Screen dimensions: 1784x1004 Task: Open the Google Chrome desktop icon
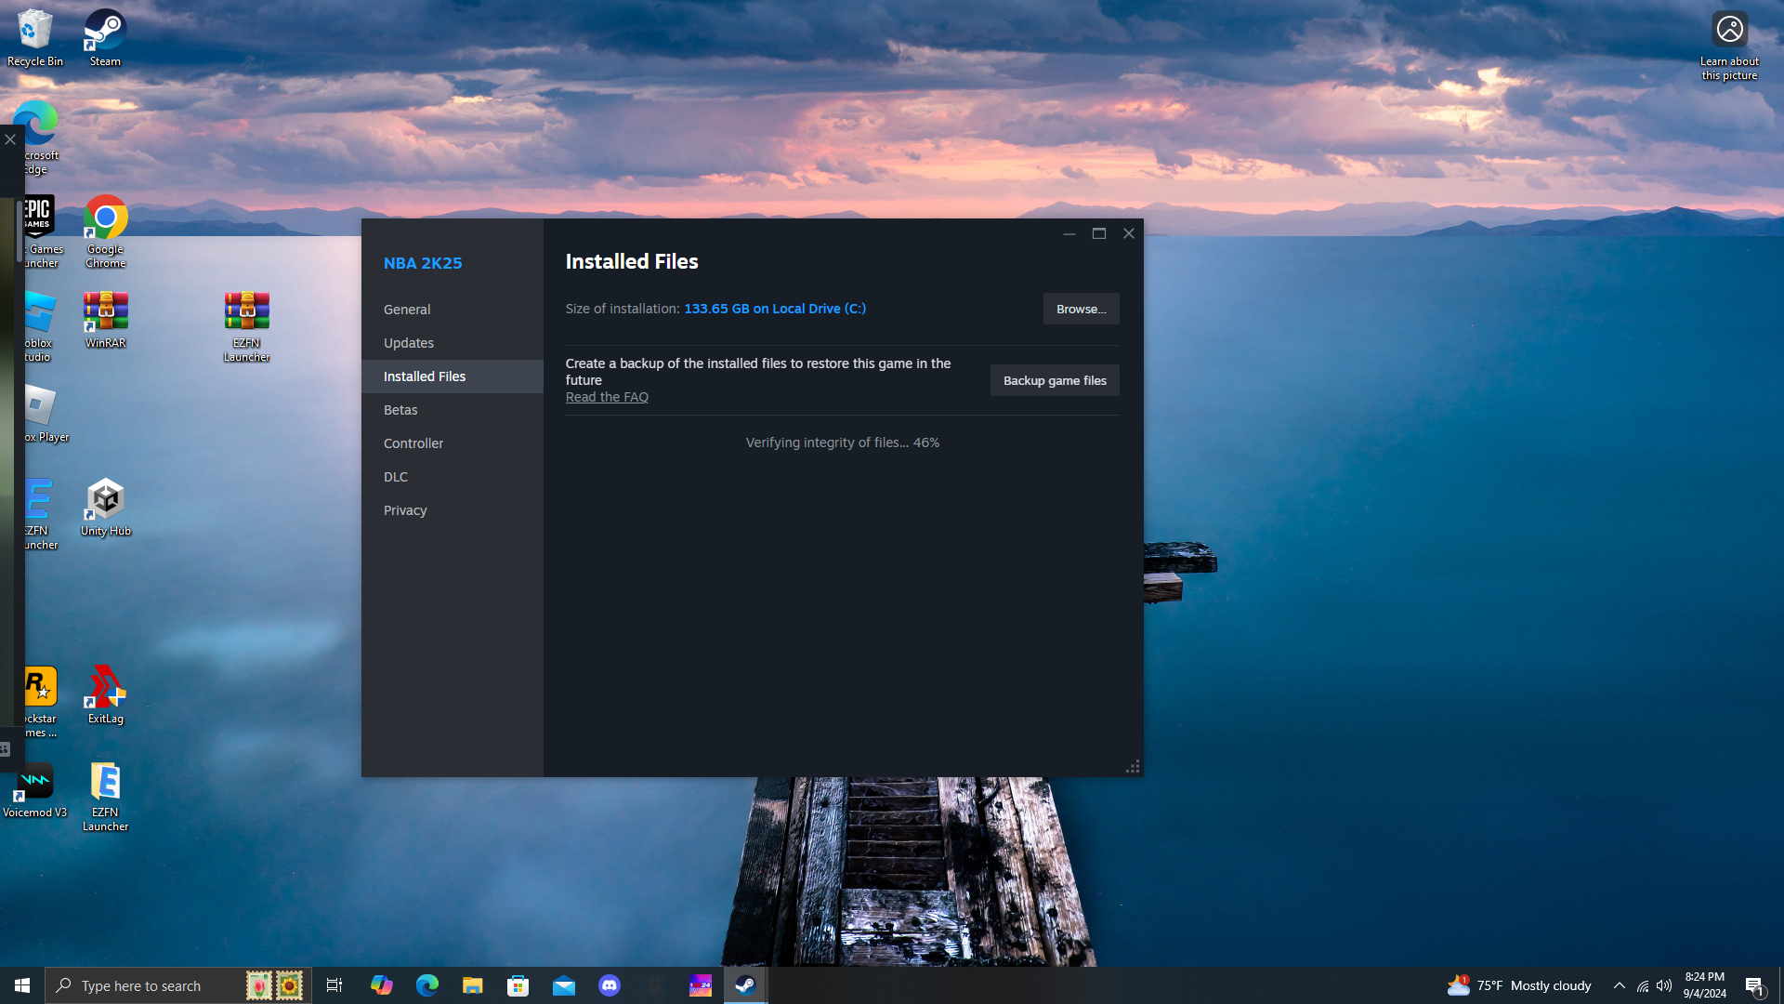(x=105, y=228)
